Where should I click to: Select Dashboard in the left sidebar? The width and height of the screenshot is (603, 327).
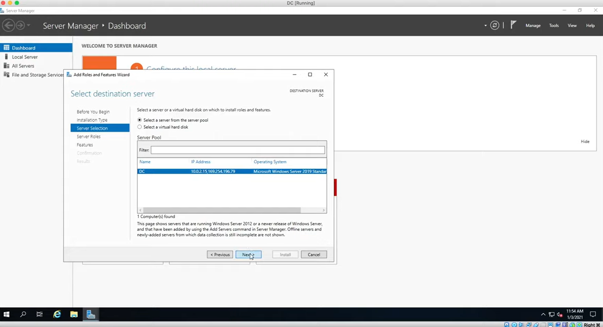tap(36, 48)
